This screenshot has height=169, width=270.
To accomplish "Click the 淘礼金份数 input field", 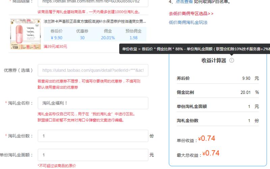I will 93,136.
